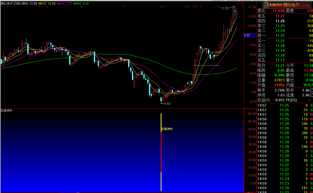The width and height of the screenshot is (313, 193).
Task: Select the 买一 bid row at 11.21
Action: click(285, 41)
